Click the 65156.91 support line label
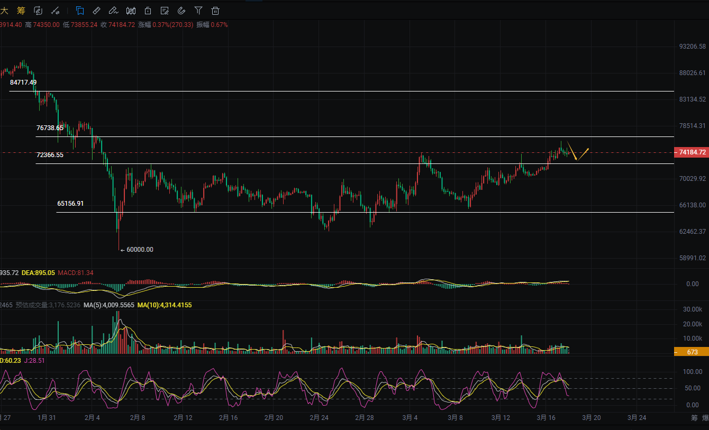 [70, 203]
